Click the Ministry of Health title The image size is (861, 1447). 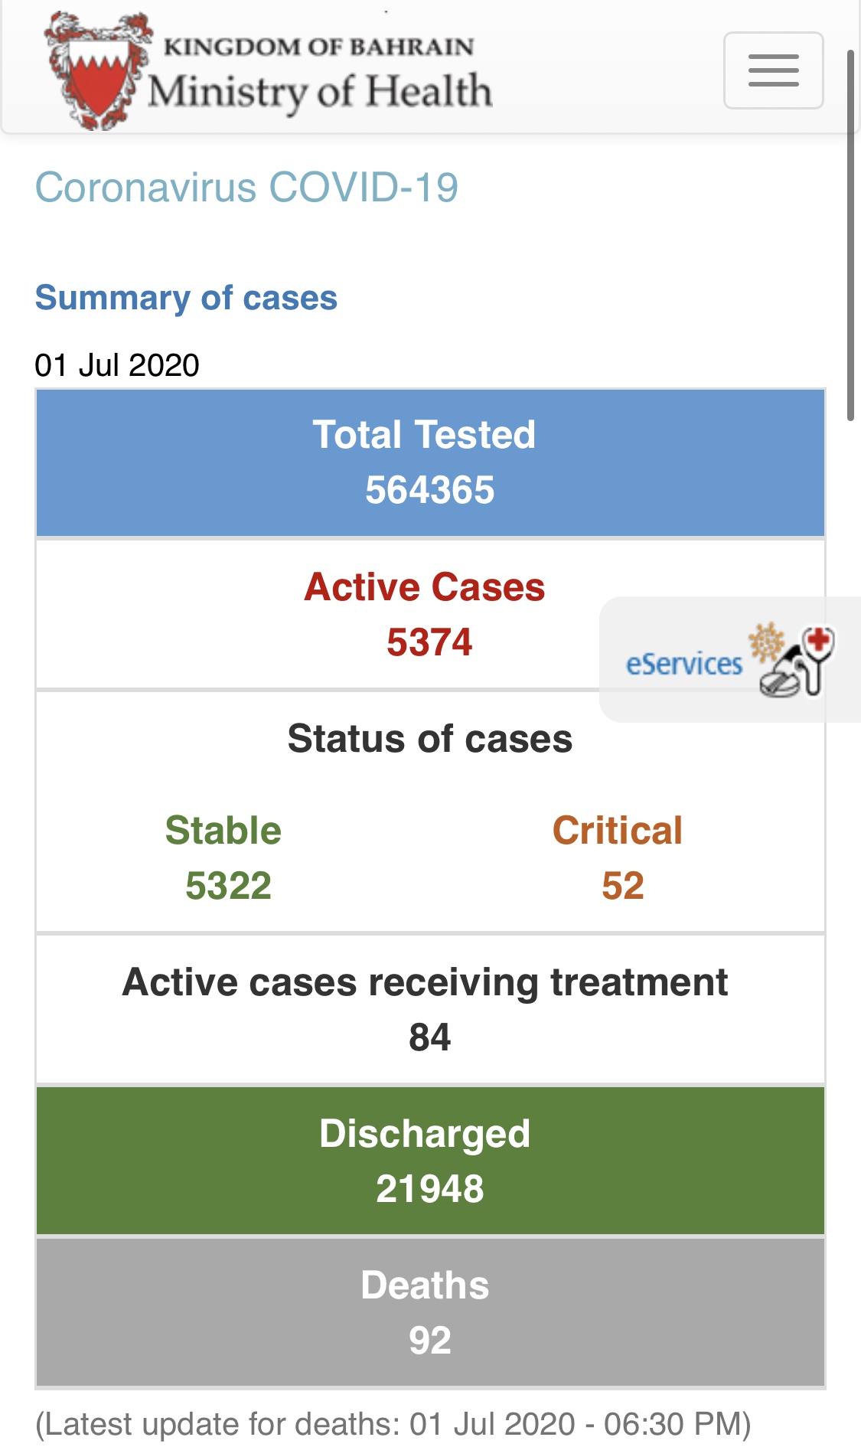pyautogui.click(x=320, y=92)
